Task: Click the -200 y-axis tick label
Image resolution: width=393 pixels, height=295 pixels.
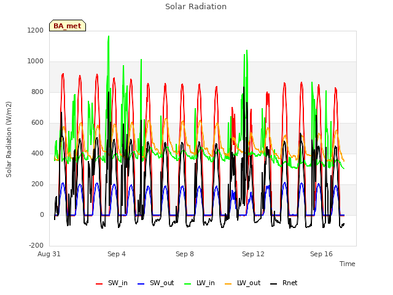Action: (x=36, y=246)
